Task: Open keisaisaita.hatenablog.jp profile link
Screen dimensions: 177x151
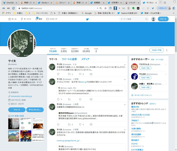Action: coord(22,96)
